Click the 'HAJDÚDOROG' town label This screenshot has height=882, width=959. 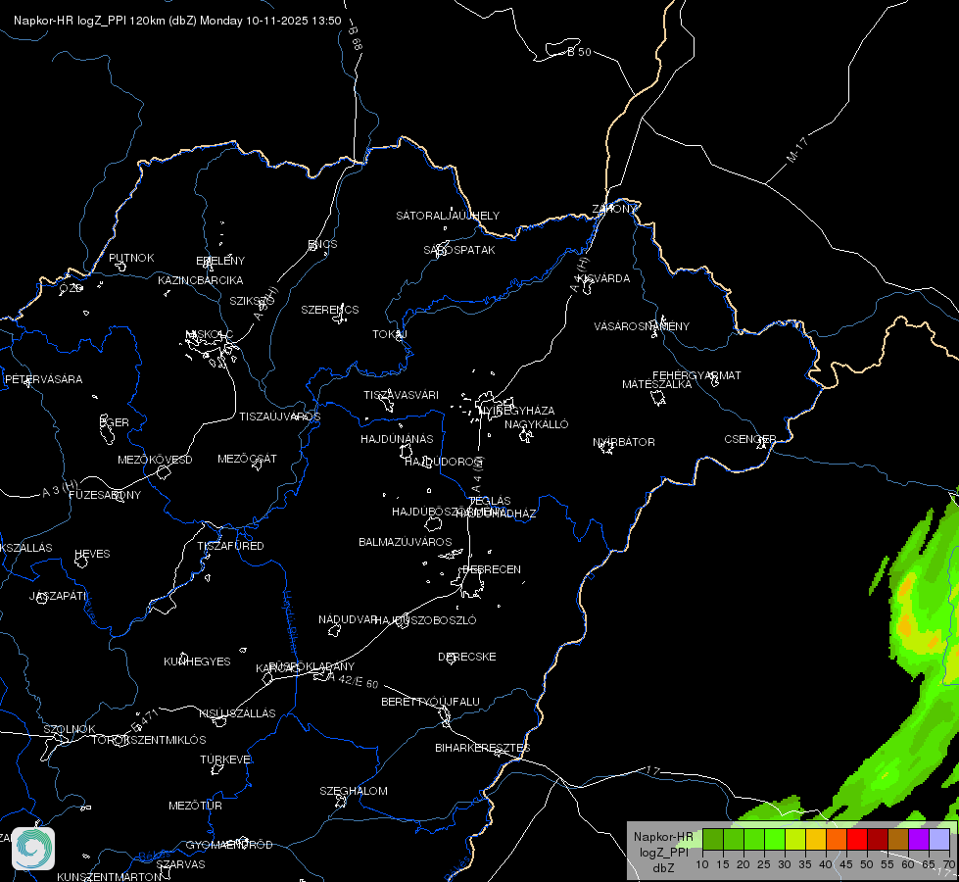click(x=444, y=462)
